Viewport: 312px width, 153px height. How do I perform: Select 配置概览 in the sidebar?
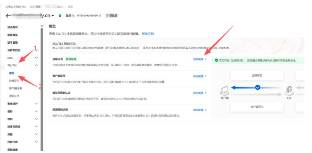[x=13, y=35]
